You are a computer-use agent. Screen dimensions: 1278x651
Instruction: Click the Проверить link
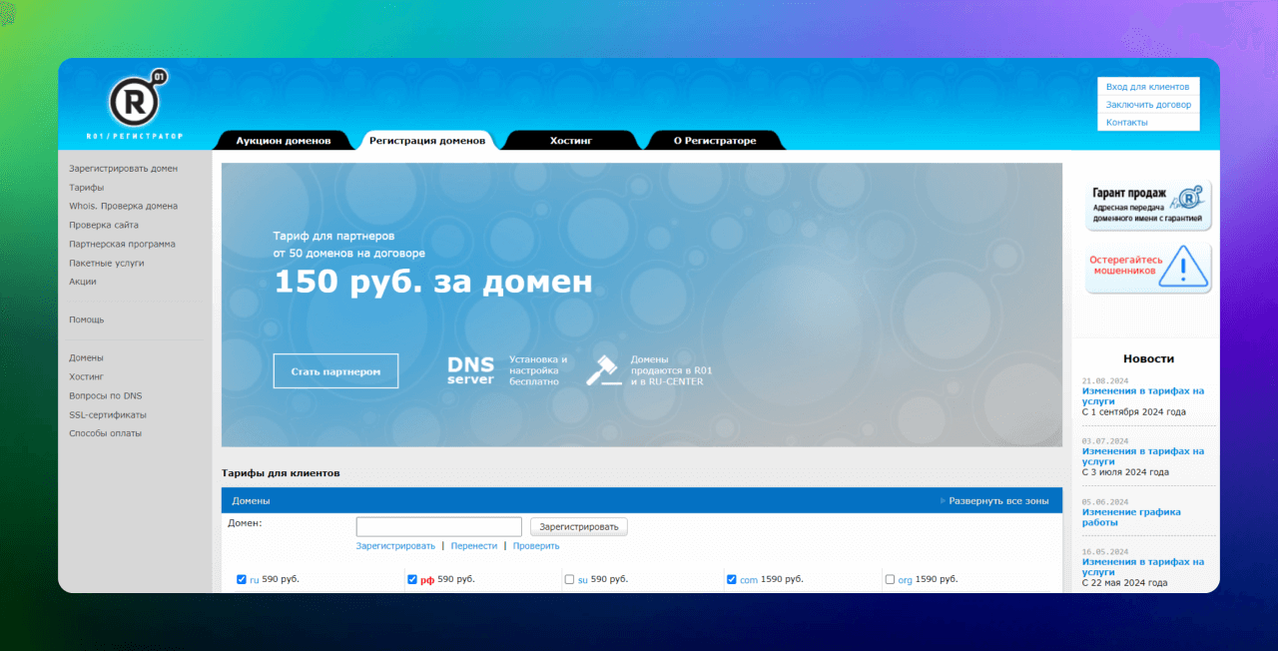point(536,546)
